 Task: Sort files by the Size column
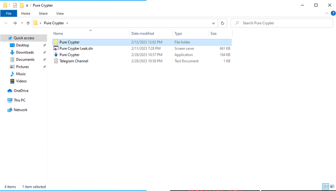220,34
